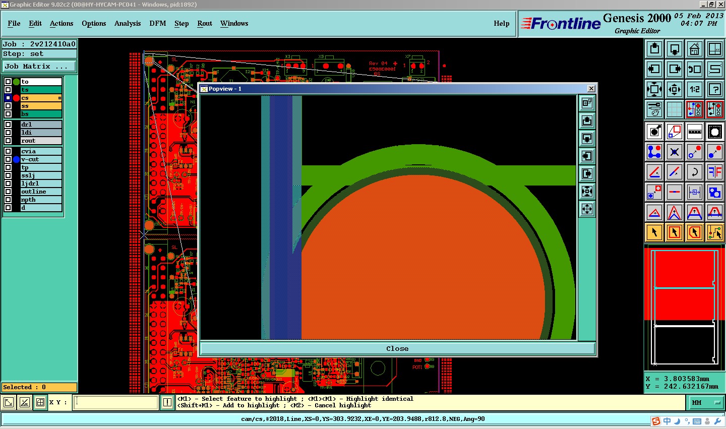
Task: Open the tools and palette settings icon
Action: tap(654, 109)
